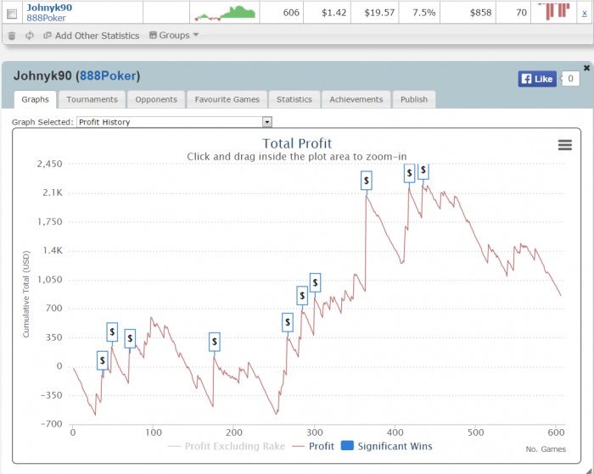Click the refresh arrows icon in toolbar
This screenshot has height=474, width=594.
(30, 36)
